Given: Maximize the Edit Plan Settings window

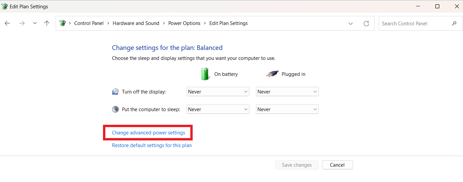Looking at the screenshot, I should tap(437, 6).
